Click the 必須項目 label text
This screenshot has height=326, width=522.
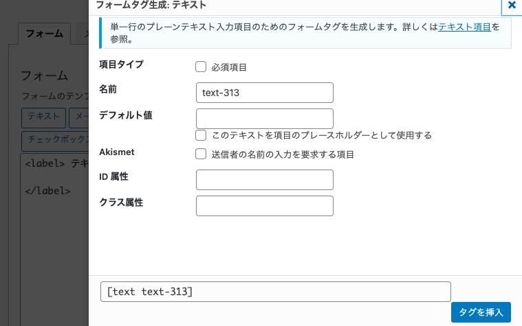(229, 67)
